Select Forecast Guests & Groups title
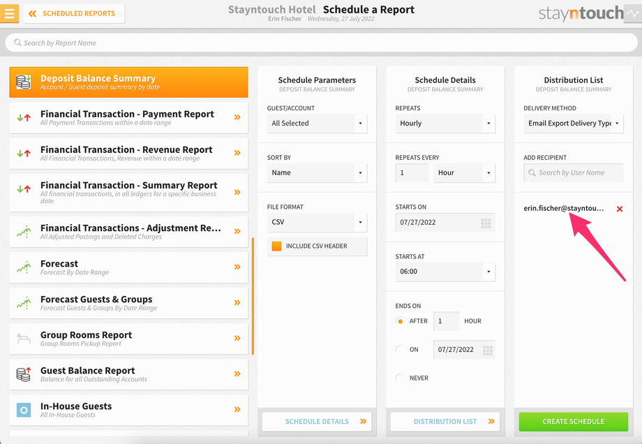Viewport: 642px width, 444px height. pyautogui.click(x=96, y=299)
